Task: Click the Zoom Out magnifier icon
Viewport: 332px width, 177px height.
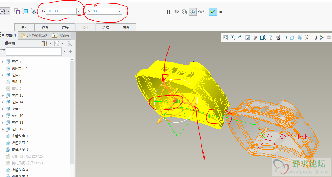Action: pos(240,38)
